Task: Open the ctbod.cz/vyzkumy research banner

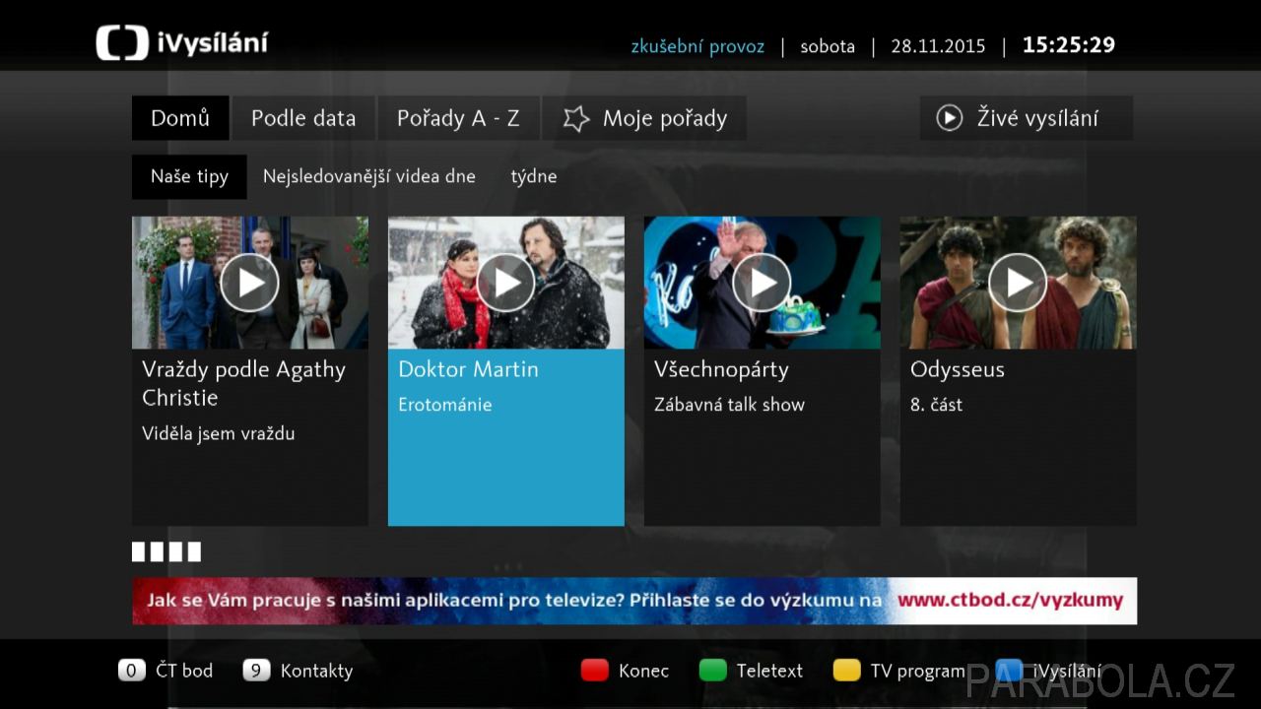Action: (x=634, y=601)
